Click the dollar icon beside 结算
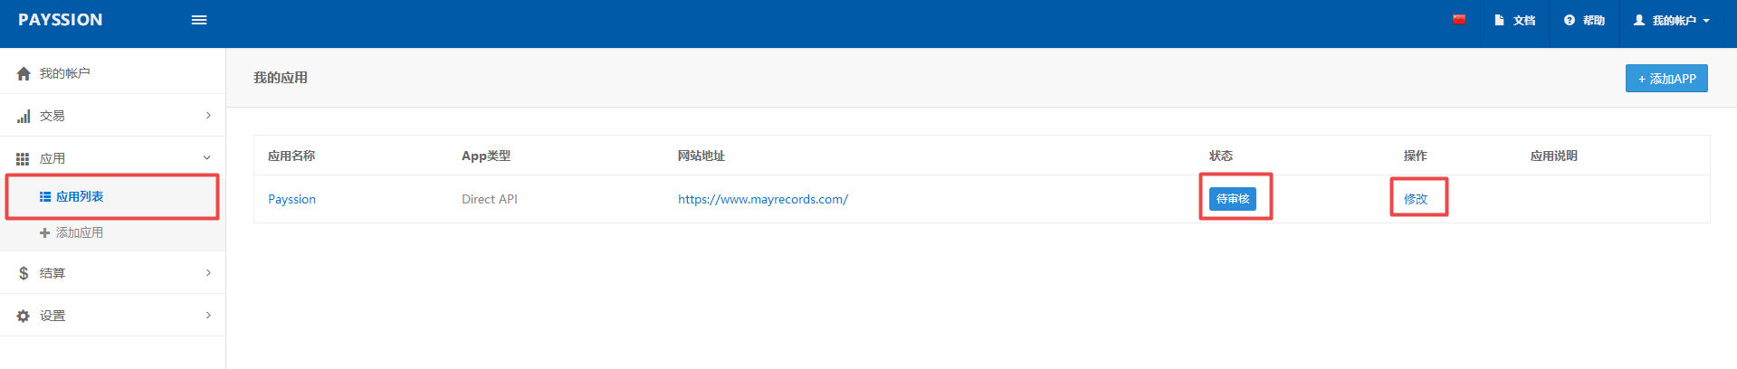Viewport: 1737px width, 369px height. [24, 273]
